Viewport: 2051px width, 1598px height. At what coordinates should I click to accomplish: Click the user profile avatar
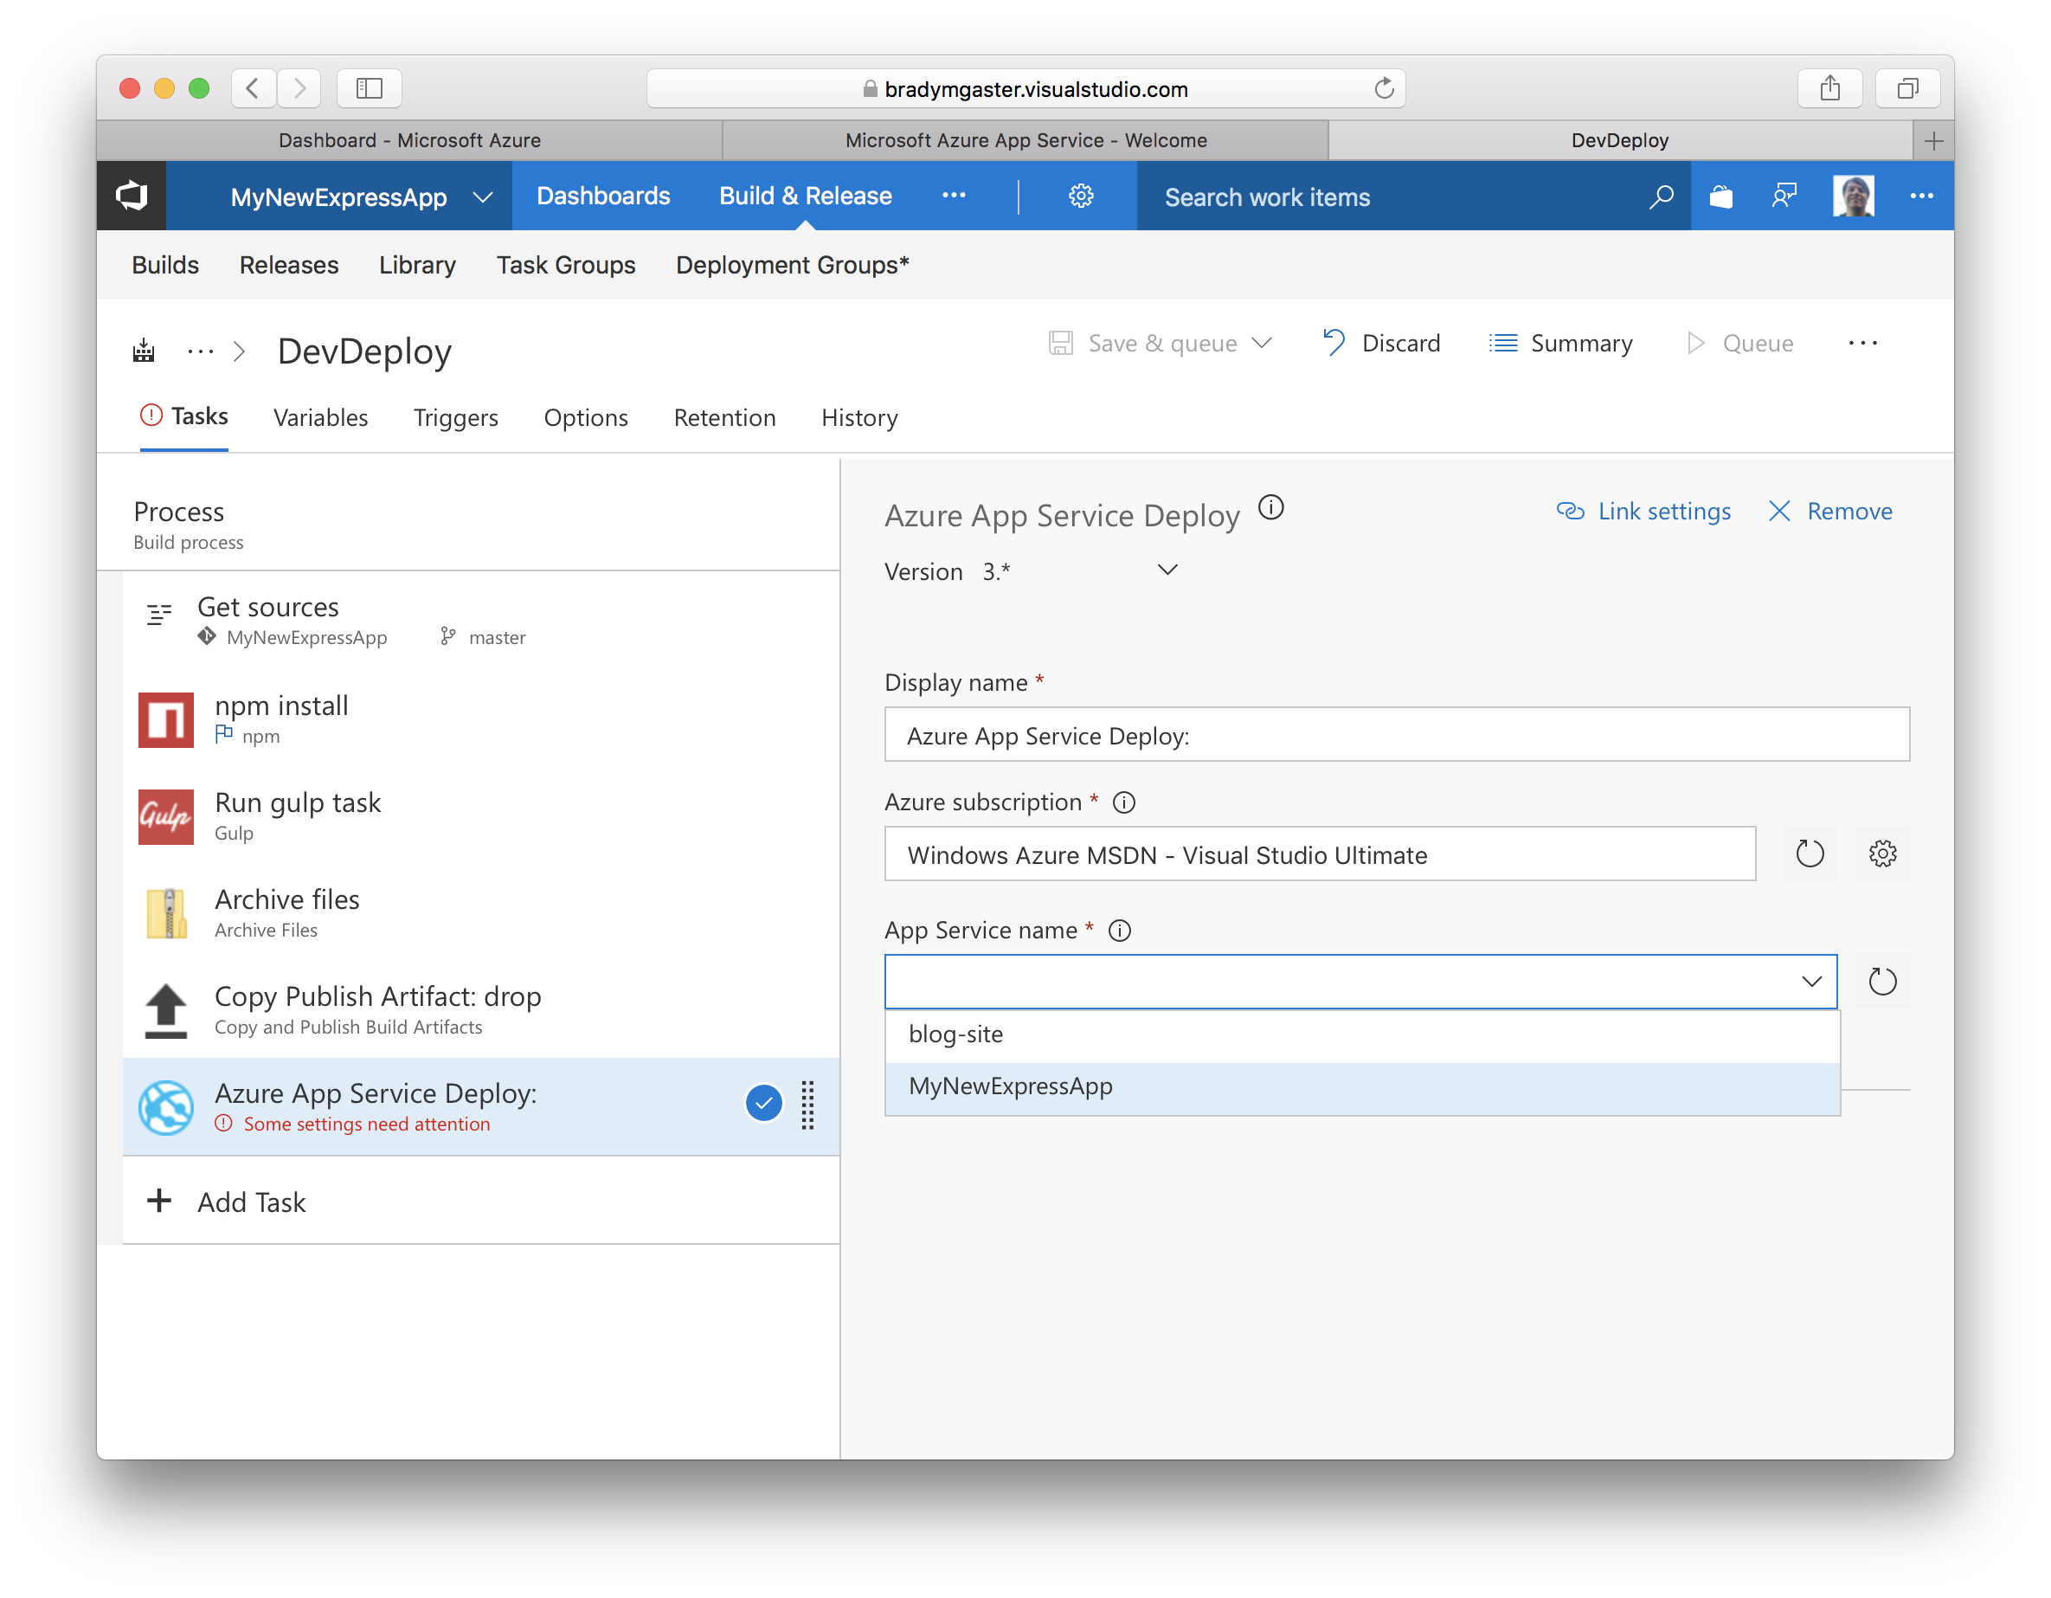(1853, 197)
